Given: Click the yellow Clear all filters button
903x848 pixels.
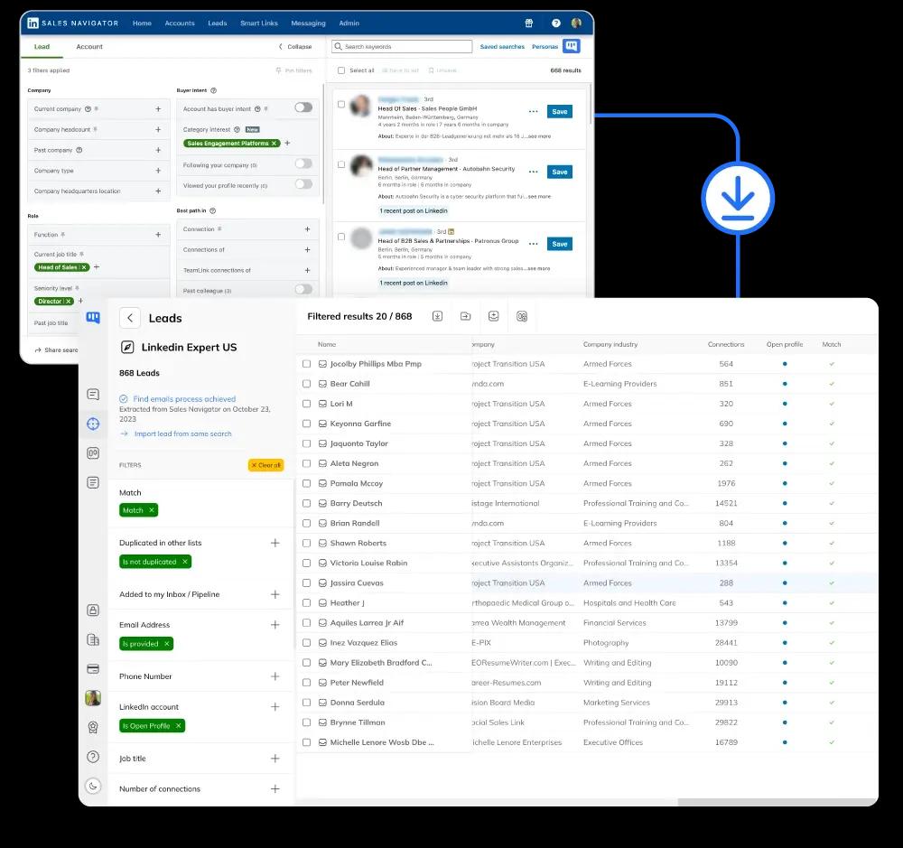Looking at the screenshot, I should coord(266,465).
